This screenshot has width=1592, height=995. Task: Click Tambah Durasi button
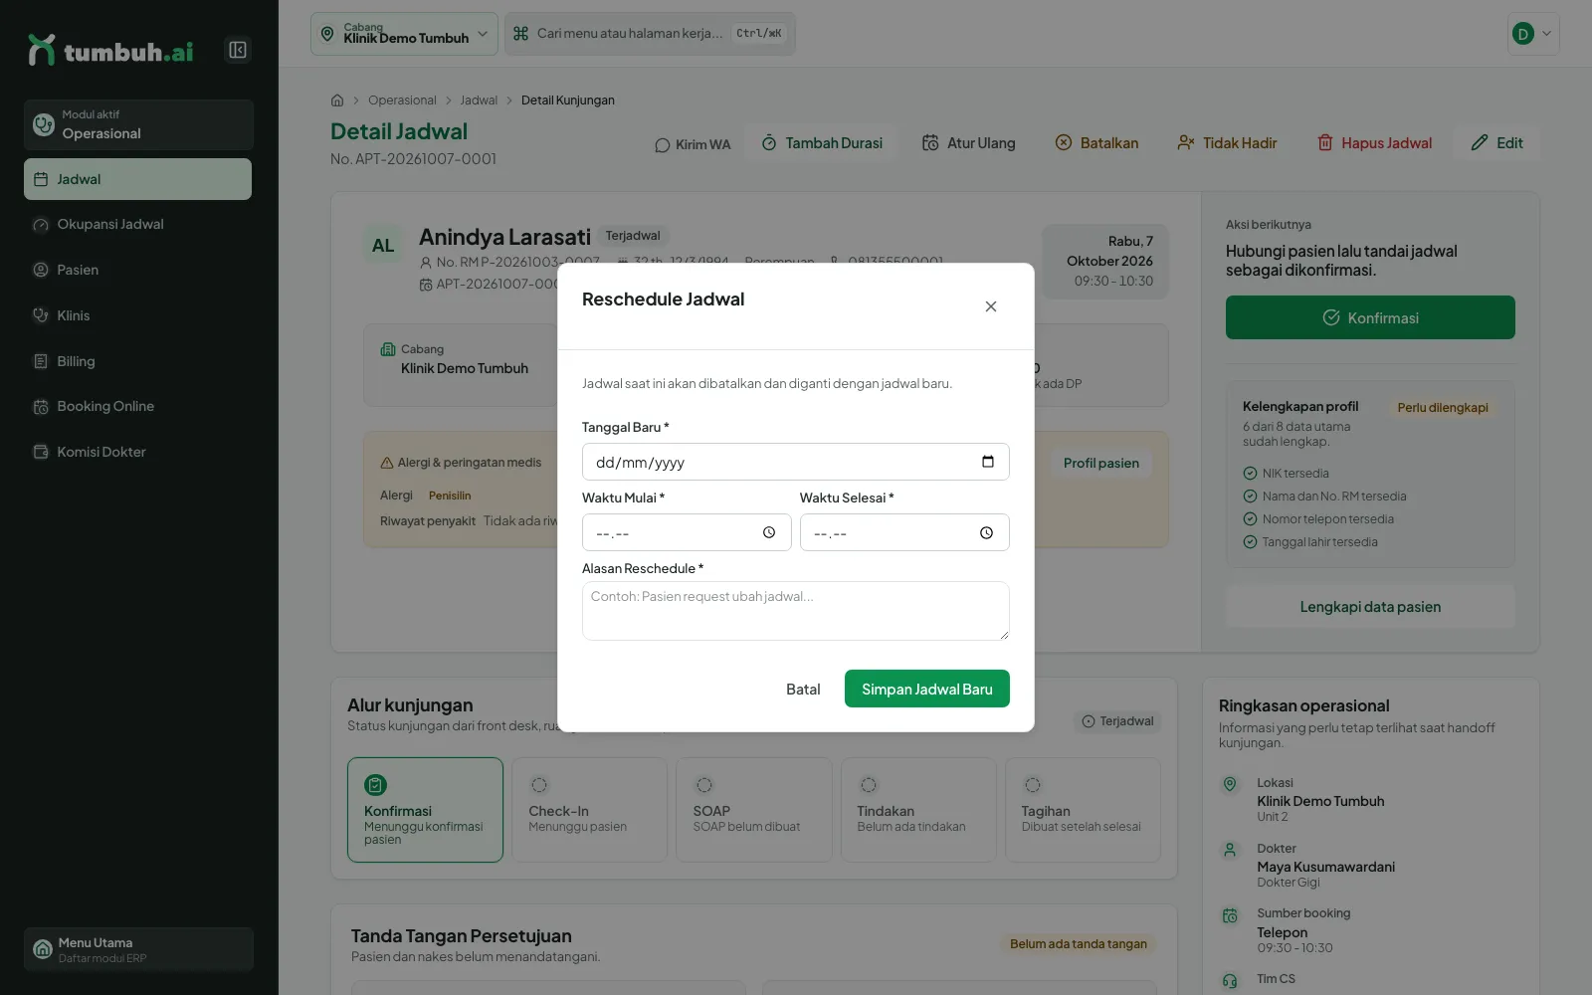(822, 143)
